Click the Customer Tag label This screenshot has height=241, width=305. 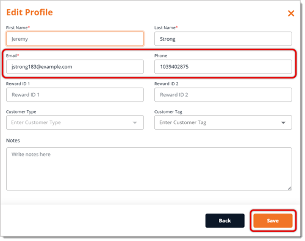pos(168,111)
